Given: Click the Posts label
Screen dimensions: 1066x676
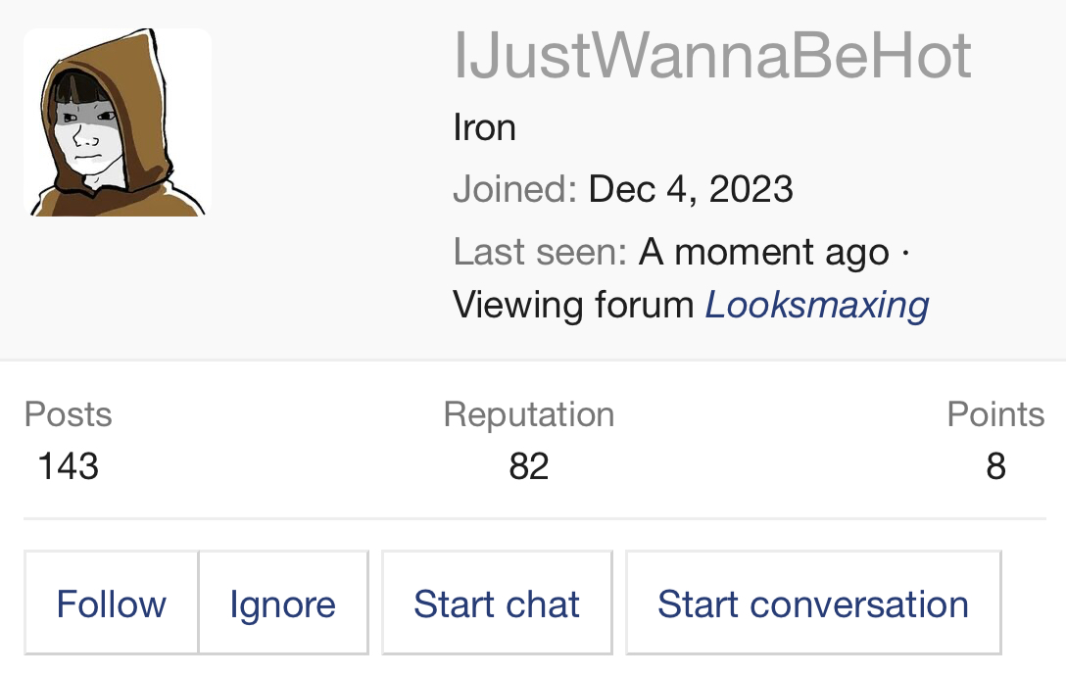Looking at the screenshot, I should click(69, 414).
